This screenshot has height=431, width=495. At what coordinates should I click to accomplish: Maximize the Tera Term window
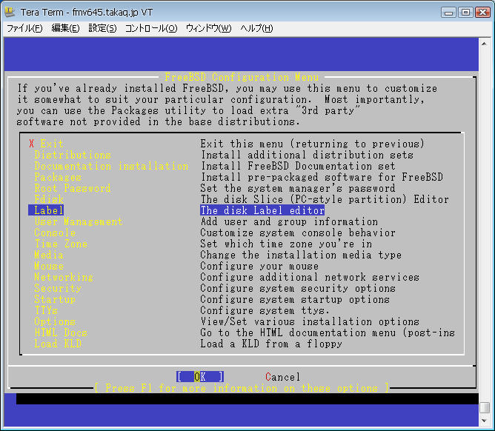pos(465,13)
